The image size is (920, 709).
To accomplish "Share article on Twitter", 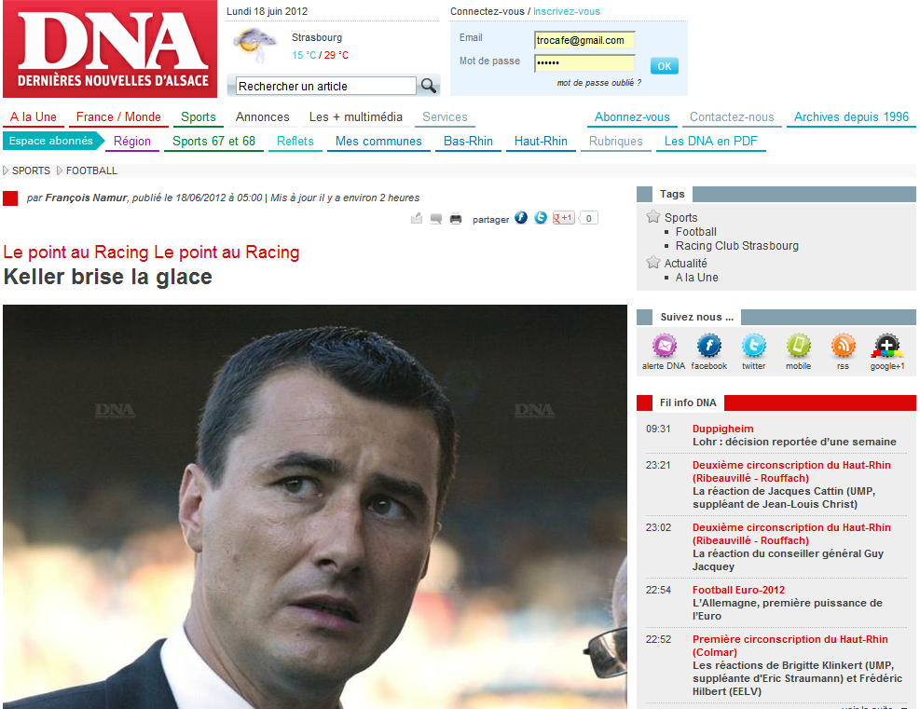I will tap(541, 218).
